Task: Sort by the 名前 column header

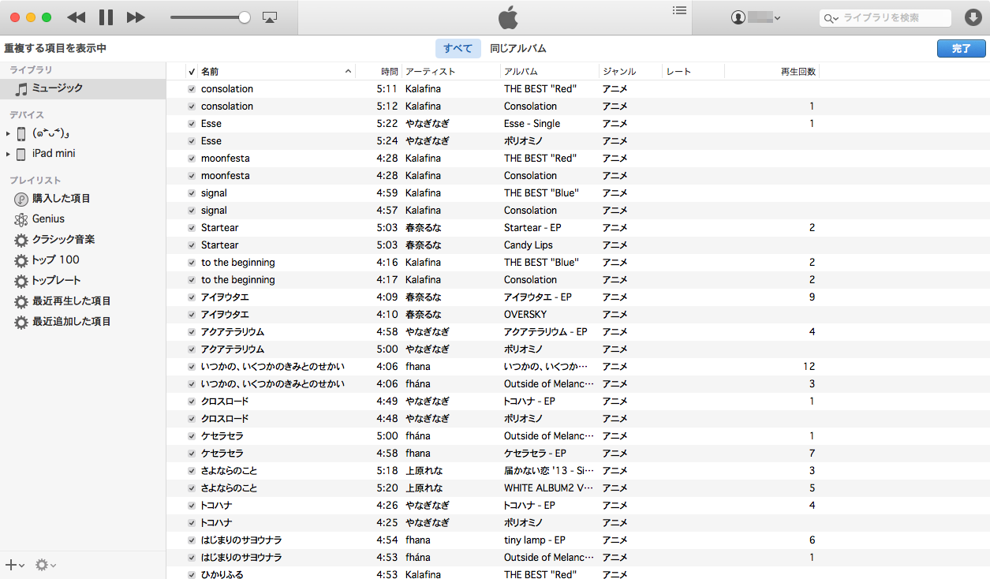Action: 276,71
